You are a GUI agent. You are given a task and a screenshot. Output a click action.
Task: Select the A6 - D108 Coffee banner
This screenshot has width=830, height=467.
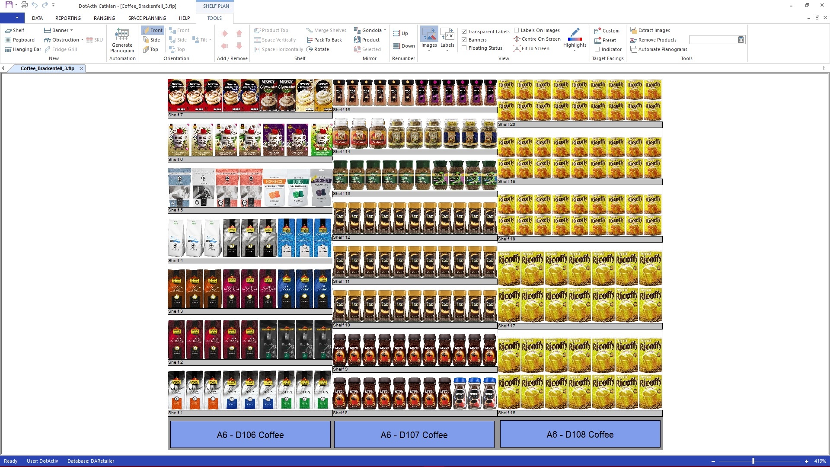point(580,434)
